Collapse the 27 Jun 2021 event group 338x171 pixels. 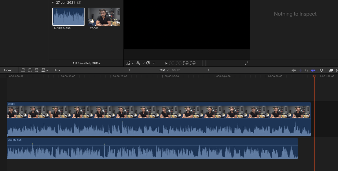point(53,2)
